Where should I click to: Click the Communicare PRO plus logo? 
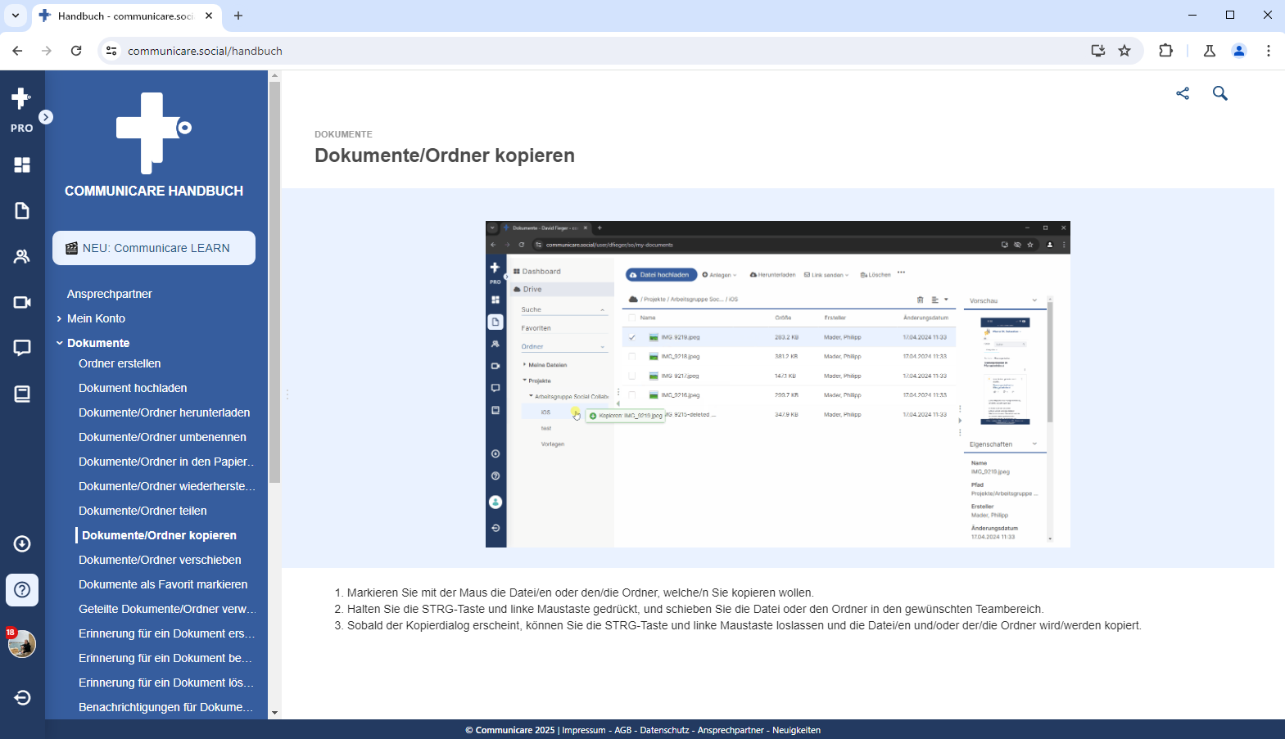coord(21,110)
